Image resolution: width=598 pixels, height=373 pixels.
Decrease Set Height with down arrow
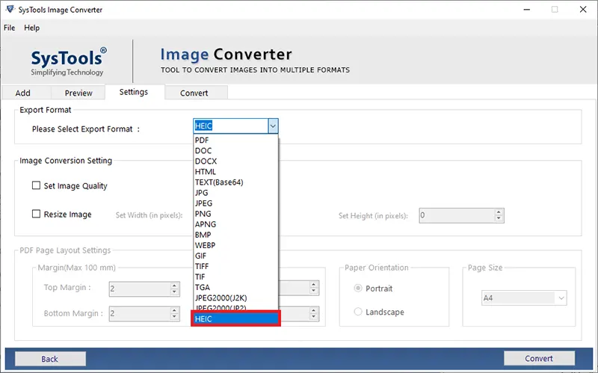click(x=499, y=219)
